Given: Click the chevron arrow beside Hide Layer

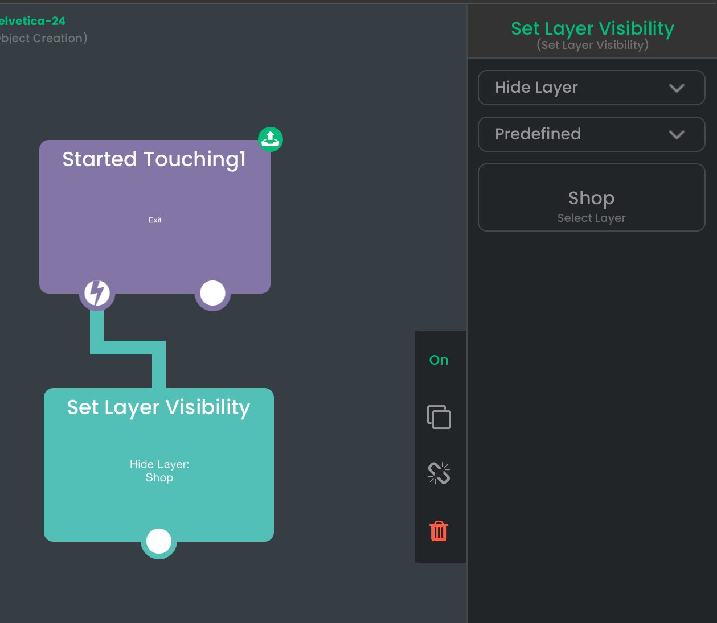Looking at the screenshot, I should click(x=677, y=88).
